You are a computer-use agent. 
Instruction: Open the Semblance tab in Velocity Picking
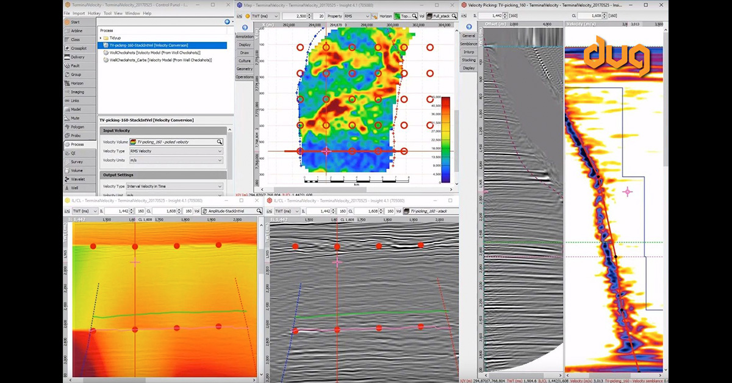pos(468,44)
